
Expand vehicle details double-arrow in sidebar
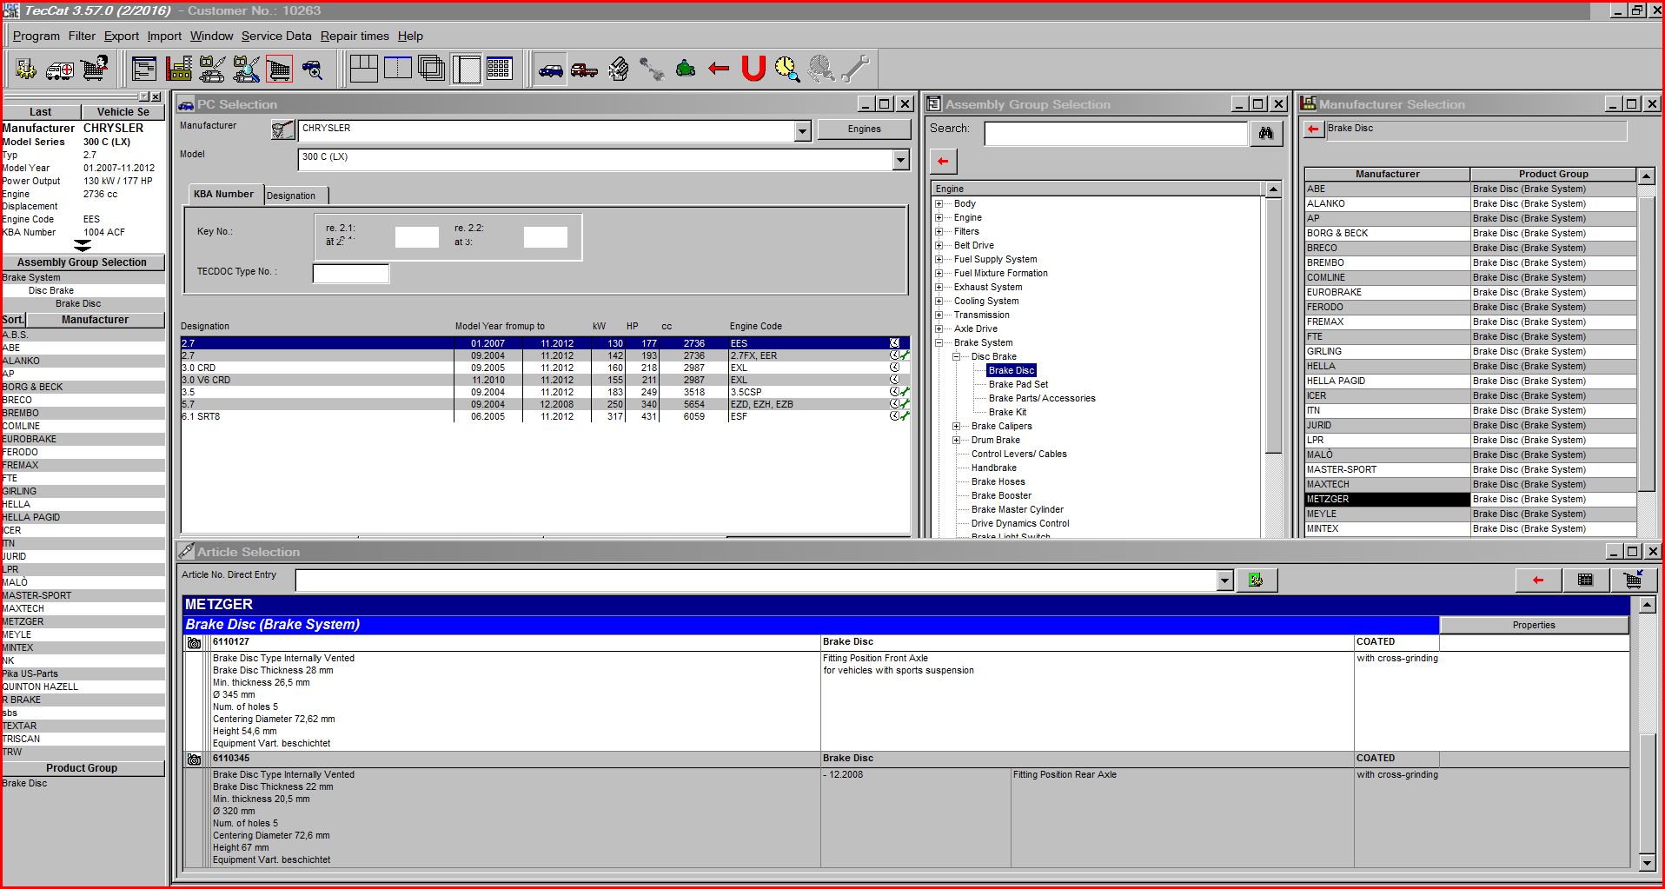[x=83, y=246]
